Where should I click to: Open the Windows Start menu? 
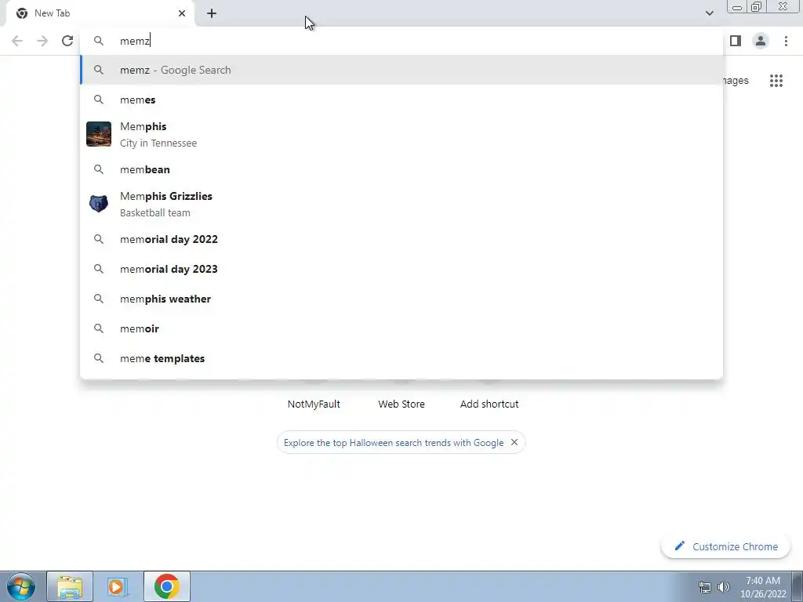[x=21, y=586]
